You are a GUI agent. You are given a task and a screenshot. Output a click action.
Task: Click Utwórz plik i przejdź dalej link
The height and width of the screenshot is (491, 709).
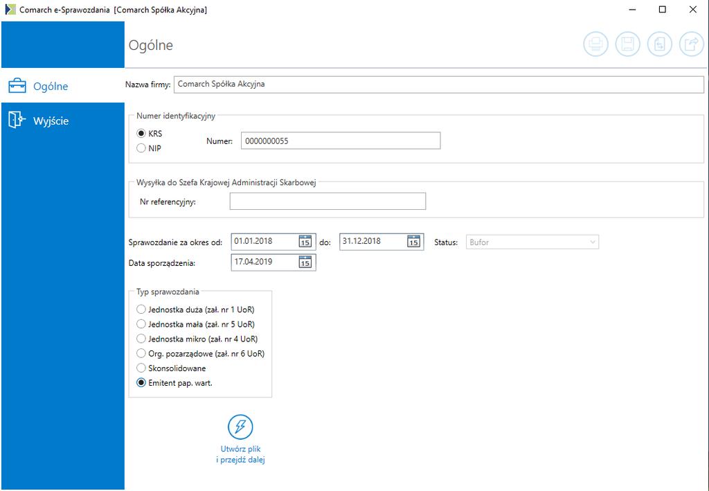point(240,454)
